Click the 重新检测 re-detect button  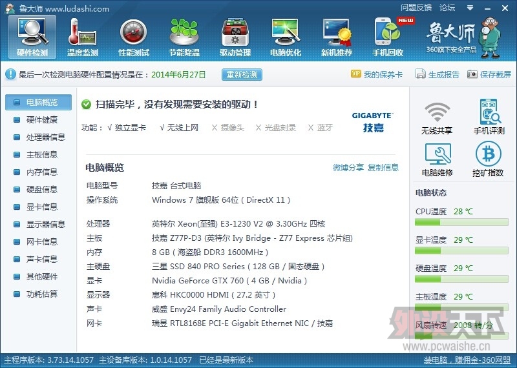click(x=242, y=74)
